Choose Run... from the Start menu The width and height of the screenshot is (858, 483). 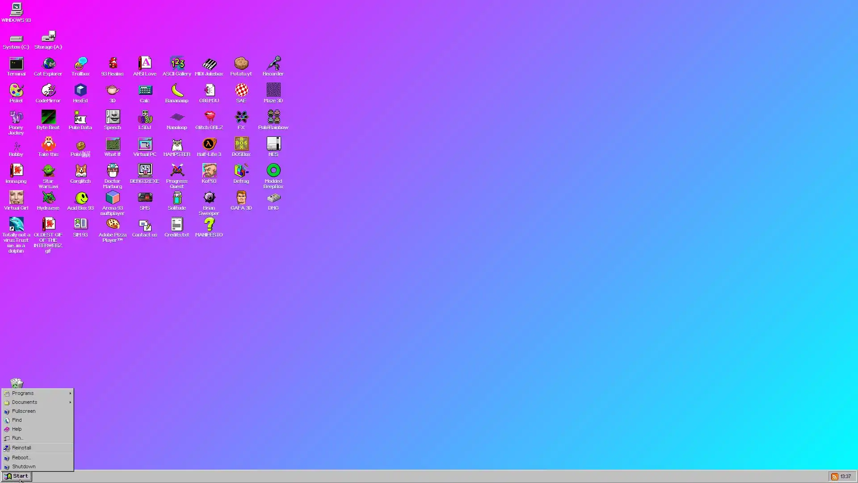(x=17, y=438)
